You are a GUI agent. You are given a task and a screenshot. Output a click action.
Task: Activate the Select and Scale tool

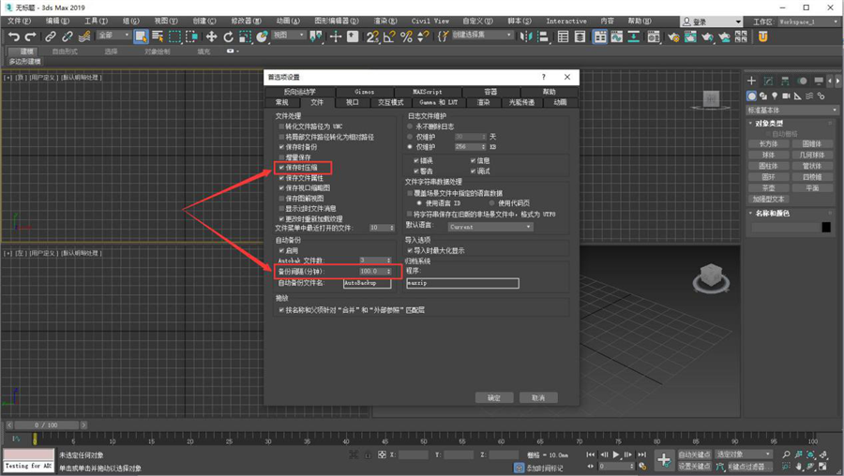(x=245, y=37)
